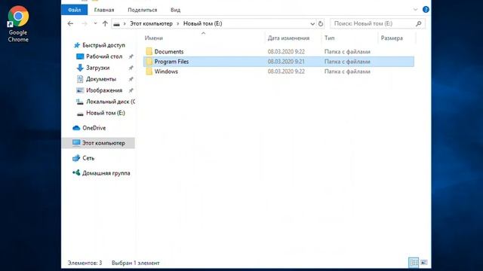Switch to the Поделиться ribbon tab

(143, 10)
